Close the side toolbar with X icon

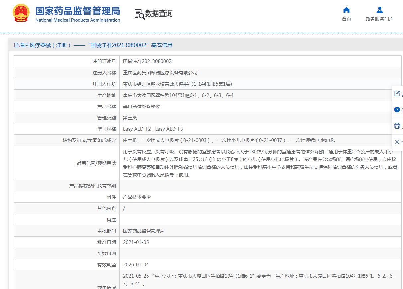point(397,142)
